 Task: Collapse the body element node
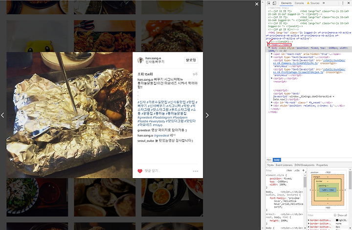click(269, 48)
